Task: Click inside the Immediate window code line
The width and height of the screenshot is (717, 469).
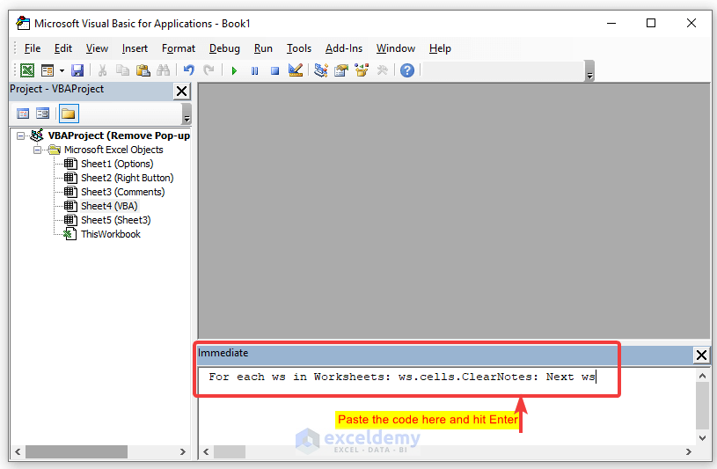Action: (x=402, y=377)
